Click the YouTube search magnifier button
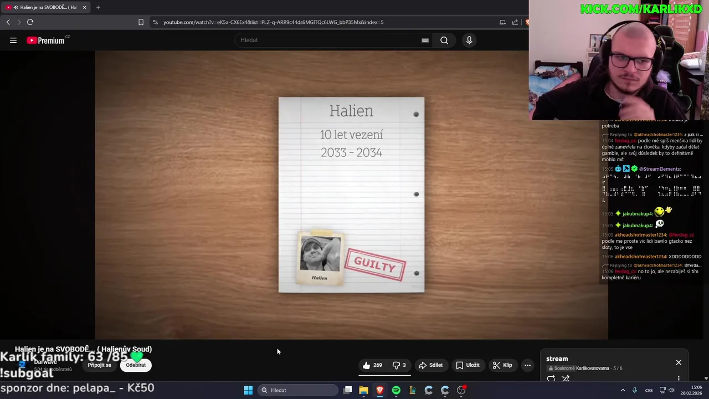 (x=444, y=40)
